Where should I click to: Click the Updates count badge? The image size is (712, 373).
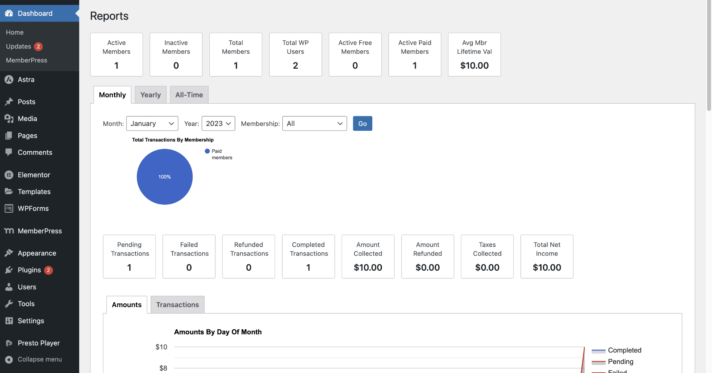pyautogui.click(x=38, y=46)
